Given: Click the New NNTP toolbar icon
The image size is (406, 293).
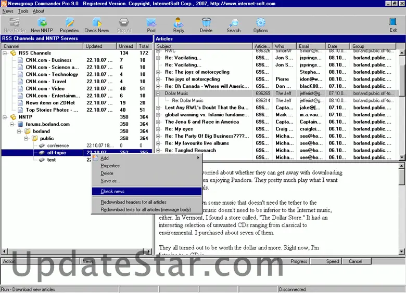Looking at the screenshot, I should coord(42,24).
